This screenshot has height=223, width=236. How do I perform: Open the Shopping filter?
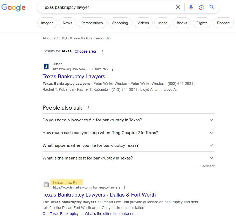pyautogui.click(x=120, y=23)
